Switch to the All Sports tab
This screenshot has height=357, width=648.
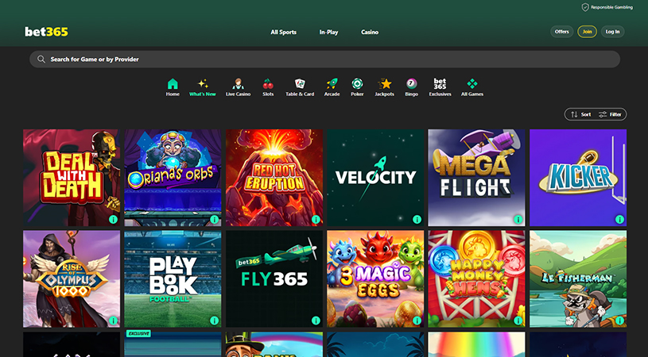pos(283,33)
